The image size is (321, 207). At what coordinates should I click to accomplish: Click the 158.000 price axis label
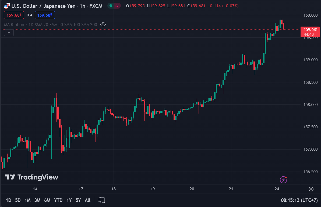311,105
